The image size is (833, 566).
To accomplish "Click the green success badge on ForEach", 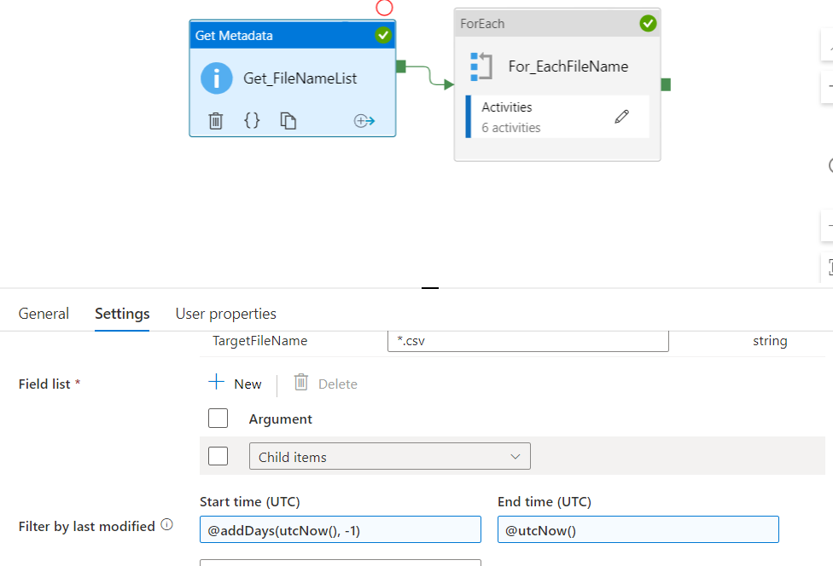I will (648, 23).
